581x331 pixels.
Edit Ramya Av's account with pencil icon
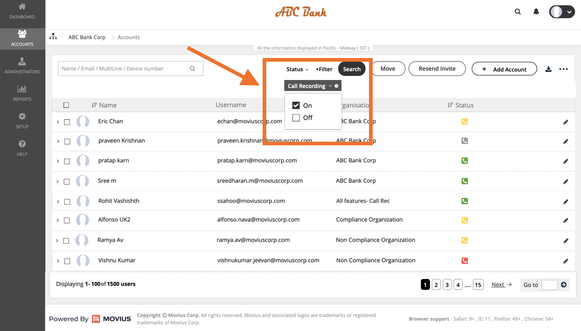[566, 241]
